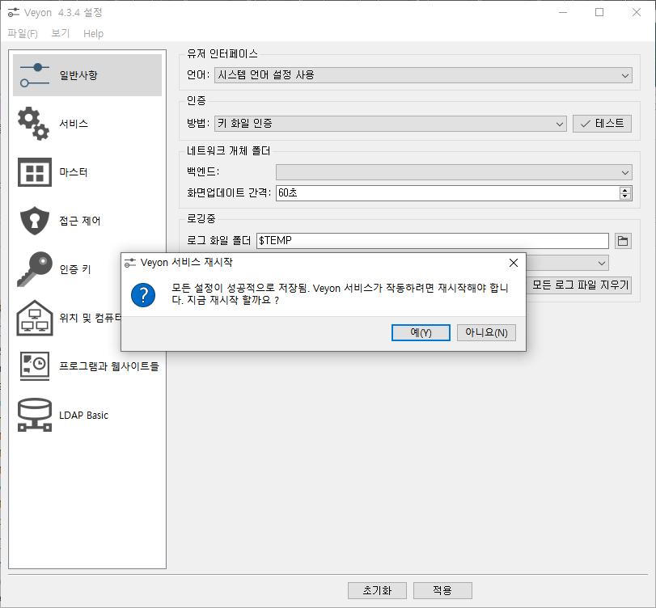Open the dropdown partially hidden behind the dialog

pyautogui.click(x=567, y=263)
